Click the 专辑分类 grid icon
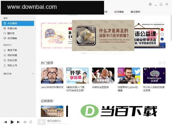 pos(5,28)
